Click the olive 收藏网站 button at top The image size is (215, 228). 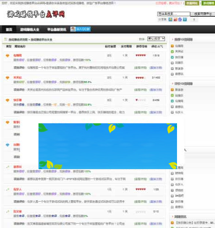coord(192,3)
